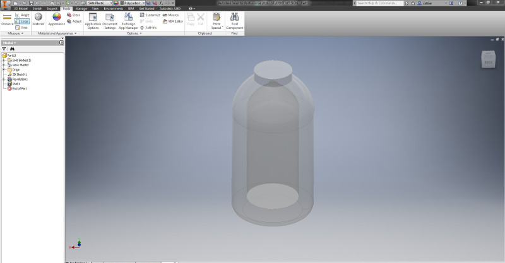
Task: Open the Macros tool
Action: (x=170, y=15)
